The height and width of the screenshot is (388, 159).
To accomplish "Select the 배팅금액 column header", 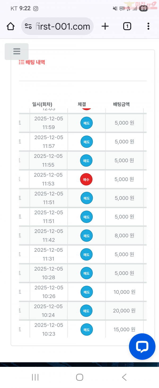I will tap(121, 104).
